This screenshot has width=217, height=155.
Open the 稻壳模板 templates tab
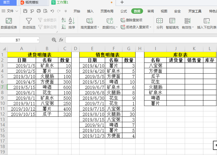click(x=33, y=2)
